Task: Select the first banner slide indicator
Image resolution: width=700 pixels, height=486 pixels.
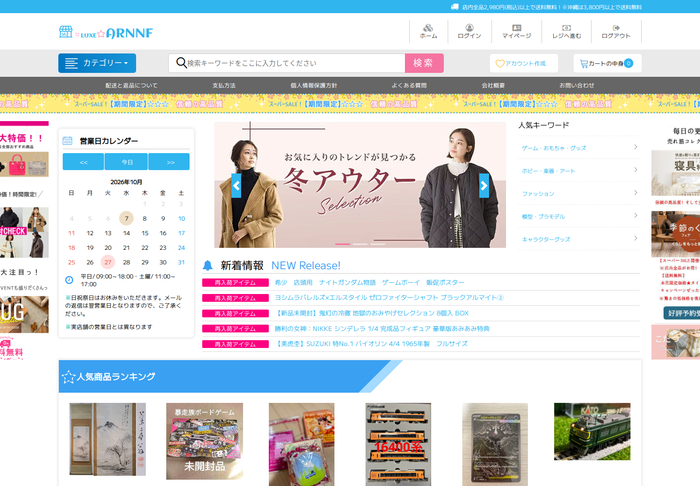Action: pos(343,244)
